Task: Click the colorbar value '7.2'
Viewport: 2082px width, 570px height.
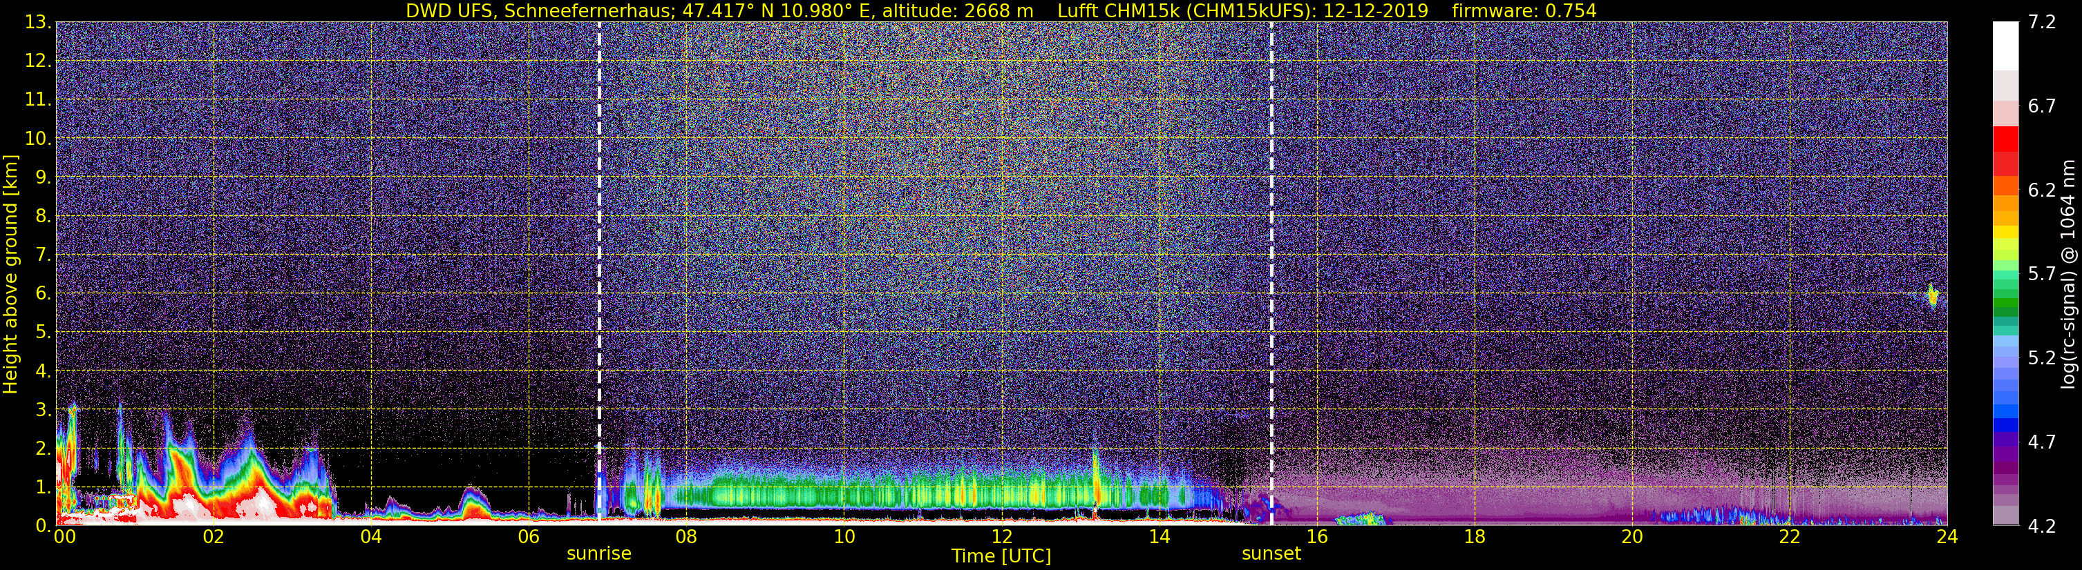Action: click(x=2042, y=22)
